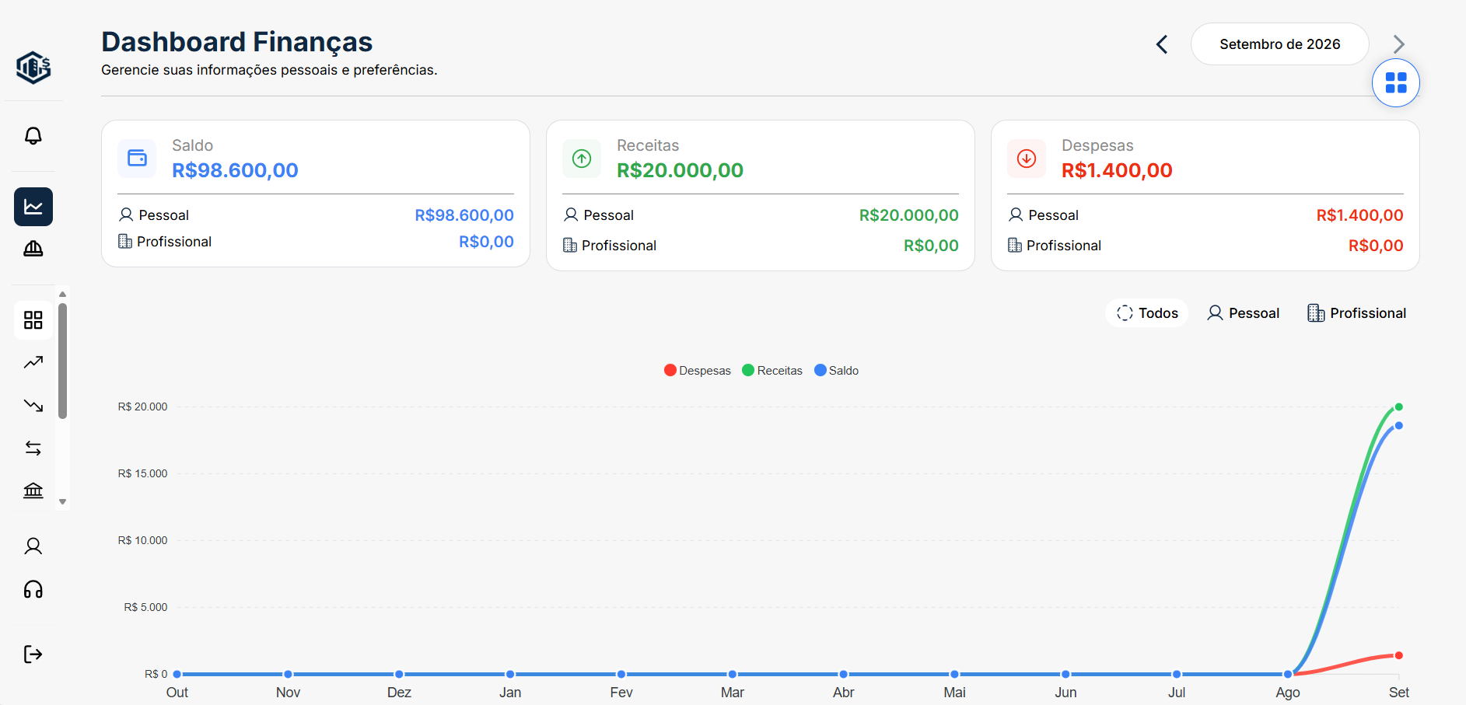
Task: Click the app logo in sidebar
Action: (33, 68)
